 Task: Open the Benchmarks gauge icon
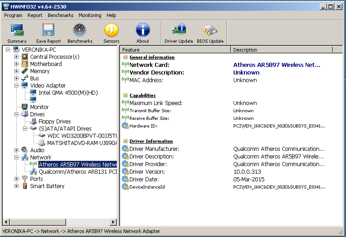(80, 30)
